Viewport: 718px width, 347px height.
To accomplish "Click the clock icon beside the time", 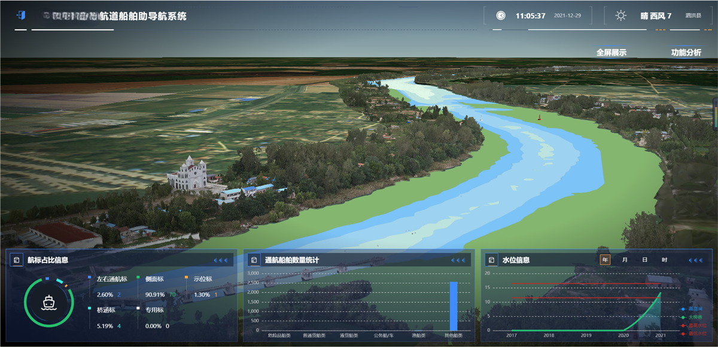I will point(500,16).
